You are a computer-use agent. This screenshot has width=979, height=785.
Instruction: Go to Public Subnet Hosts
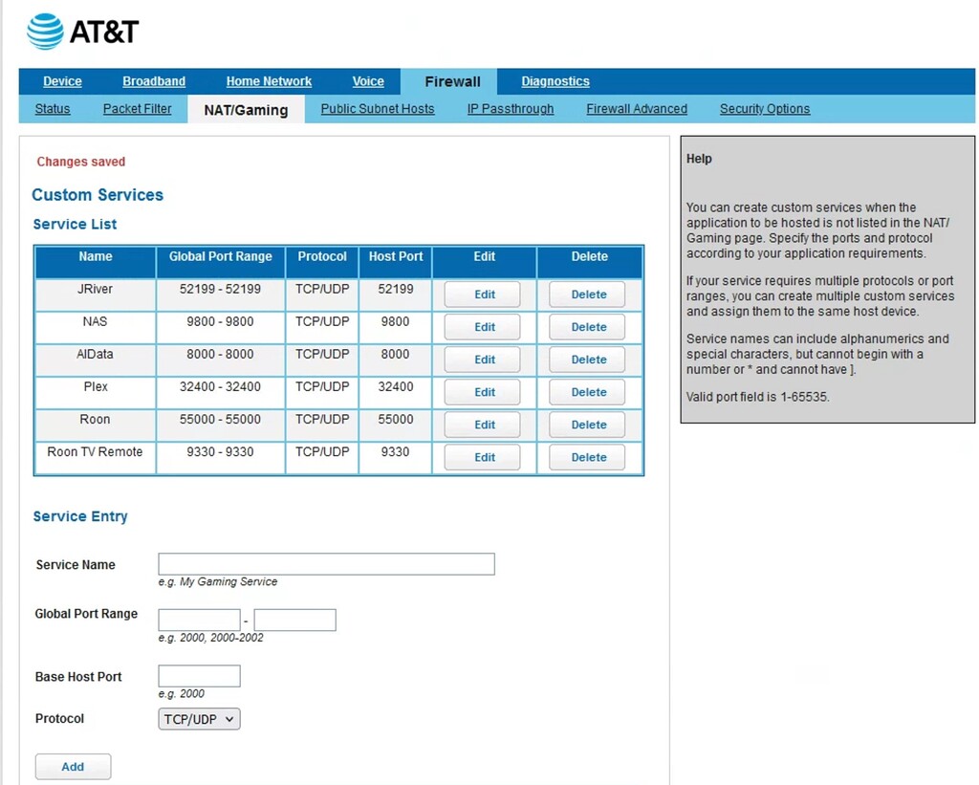377,109
